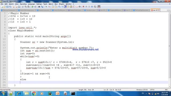The height and width of the screenshot is (96, 171).
Task: Open the Document Map panel icon
Action: point(71,7)
